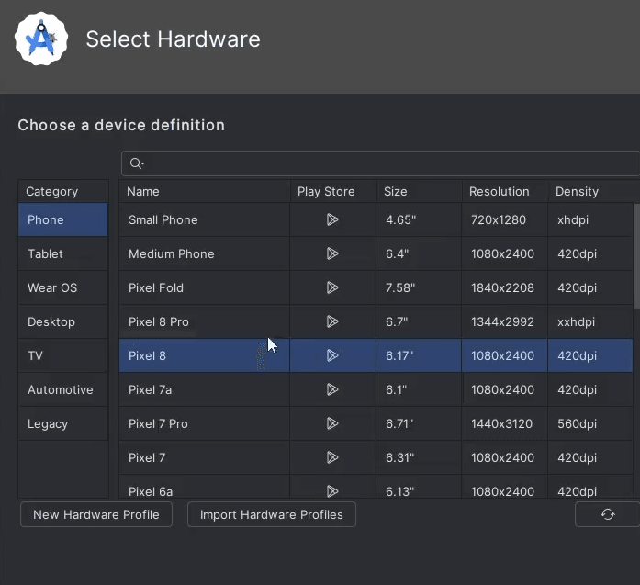Image resolution: width=640 pixels, height=585 pixels.
Task: Click the 4.65" size cell
Action: tap(419, 219)
